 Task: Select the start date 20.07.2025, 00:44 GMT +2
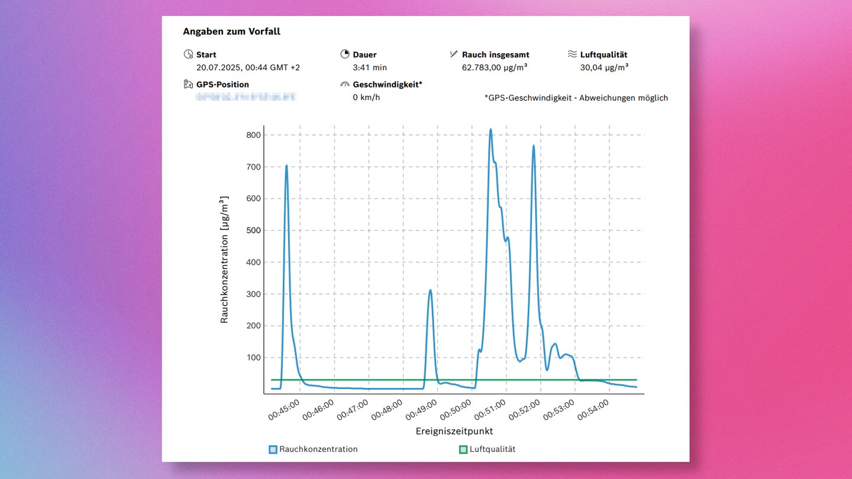pyautogui.click(x=248, y=67)
